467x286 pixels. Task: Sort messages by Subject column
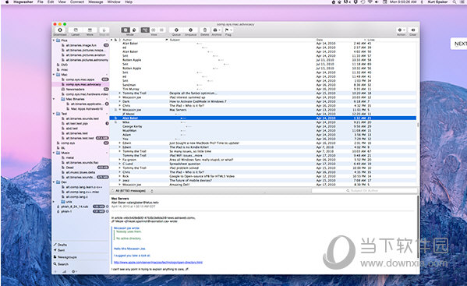coord(175,40)
